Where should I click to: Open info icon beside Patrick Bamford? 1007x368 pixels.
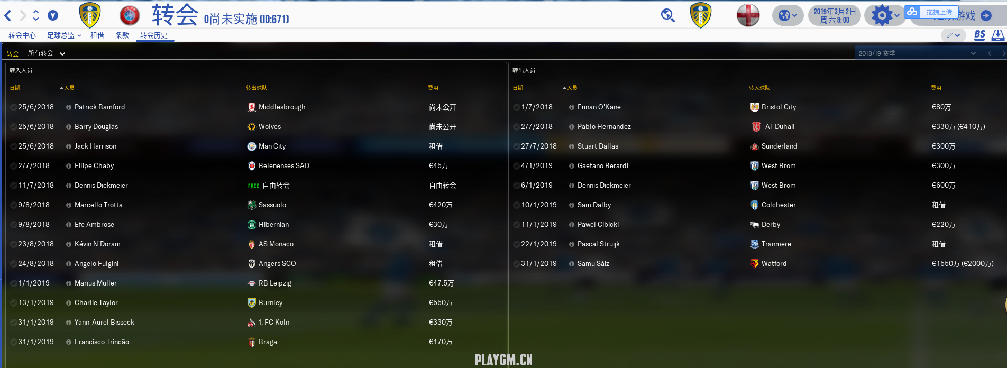tap(69, 107)
